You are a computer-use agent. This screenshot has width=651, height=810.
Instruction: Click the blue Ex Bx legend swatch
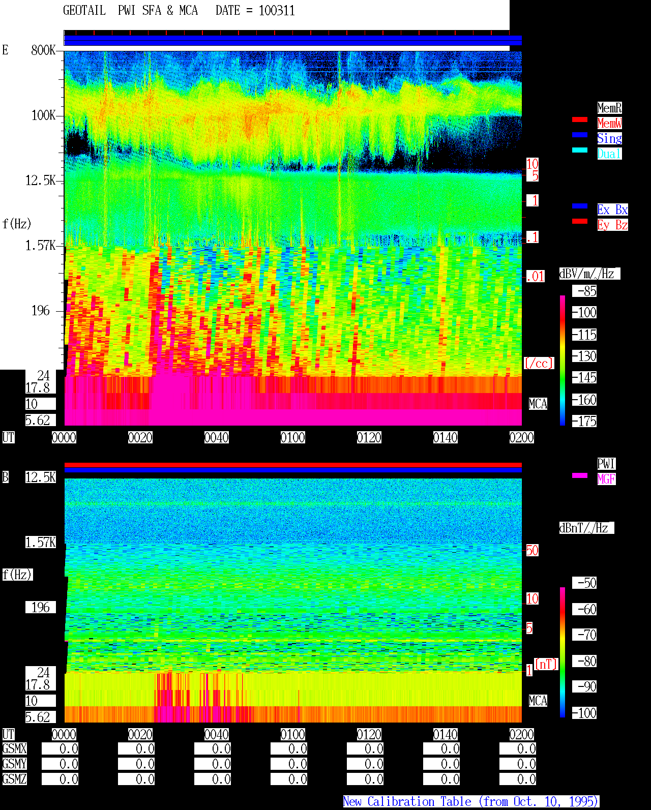tap(580, 206)
